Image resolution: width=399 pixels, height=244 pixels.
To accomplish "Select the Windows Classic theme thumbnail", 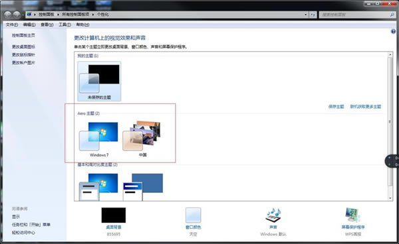I will [143, 187].
